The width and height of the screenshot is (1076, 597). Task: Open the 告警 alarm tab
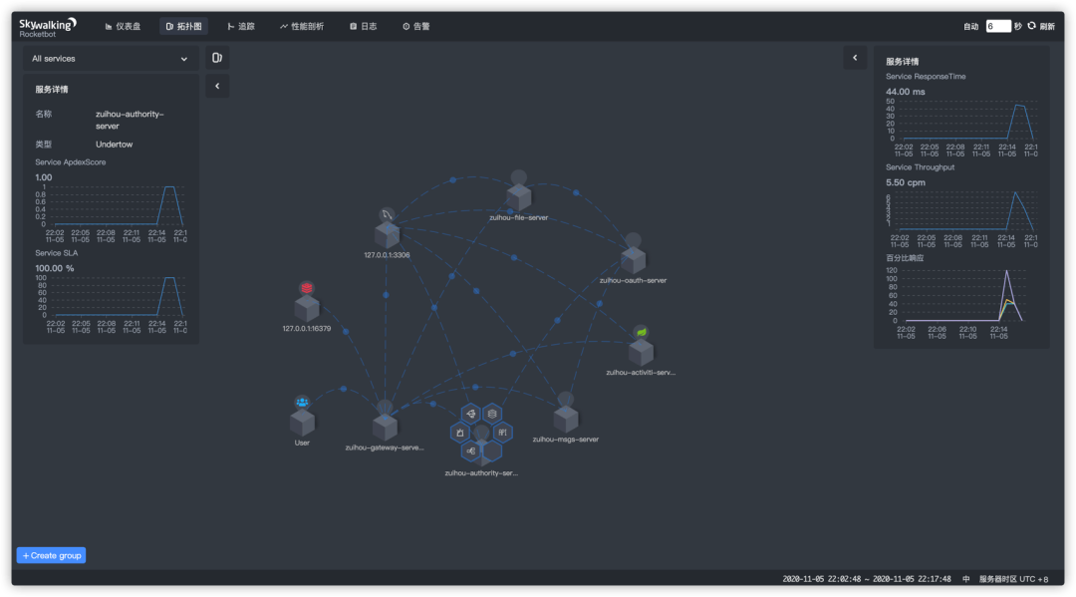tap(416, 26)
